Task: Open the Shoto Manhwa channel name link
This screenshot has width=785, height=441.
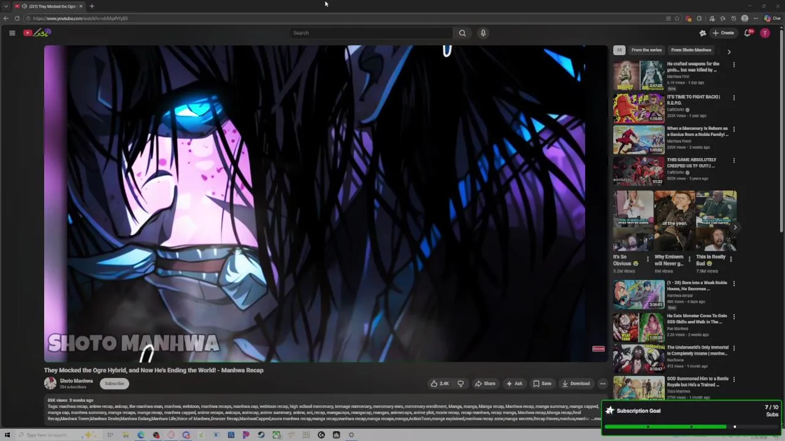Action: 76,381
